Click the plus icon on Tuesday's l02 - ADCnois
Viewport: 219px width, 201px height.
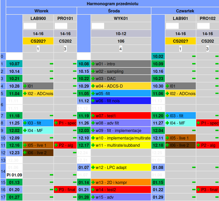click(x=25, y=94)
